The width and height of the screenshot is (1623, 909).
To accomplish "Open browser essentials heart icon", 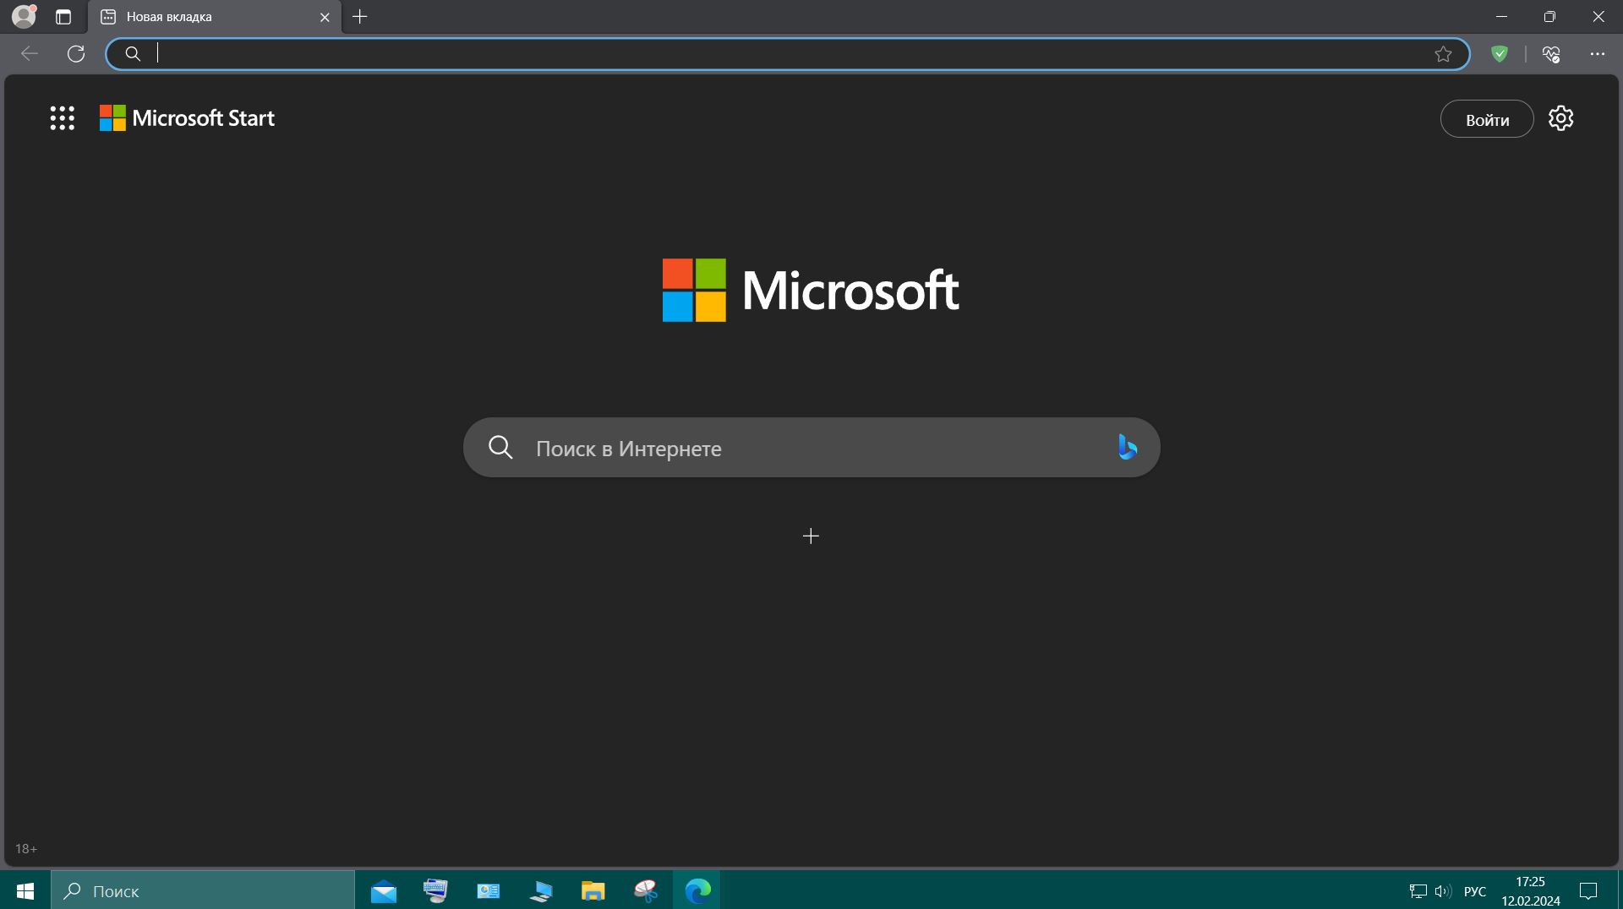I will [1551, 54].
